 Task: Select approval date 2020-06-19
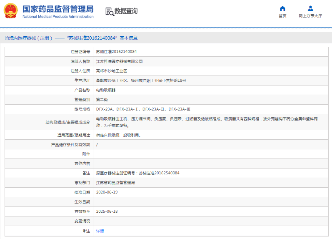(x=107, y=192)
